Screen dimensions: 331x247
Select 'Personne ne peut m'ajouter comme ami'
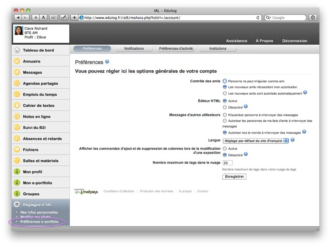pyautogui.click(x=225, y=81)
